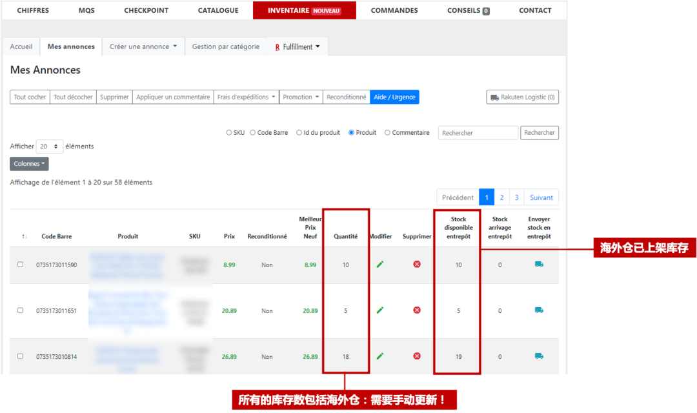Image resolution: width=697 pixels, height=413 pixels.
Task: Click the red delete icon for barcode 0735173011590
Action: point(417,265)
